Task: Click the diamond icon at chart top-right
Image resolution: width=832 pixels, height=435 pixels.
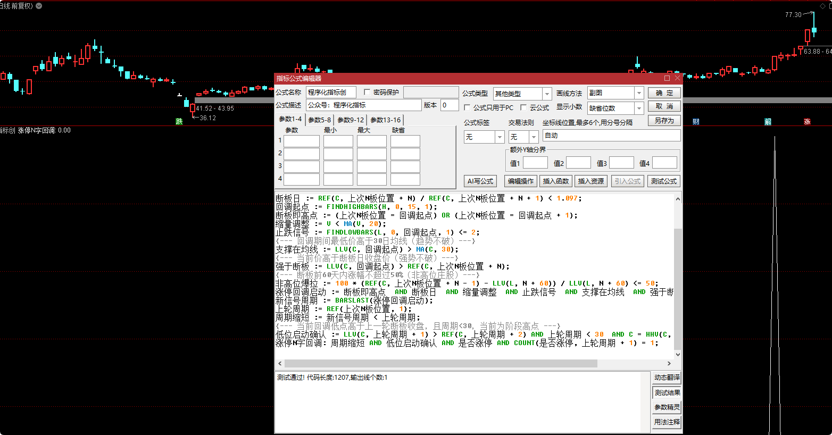Action: (x=822, y=6)
